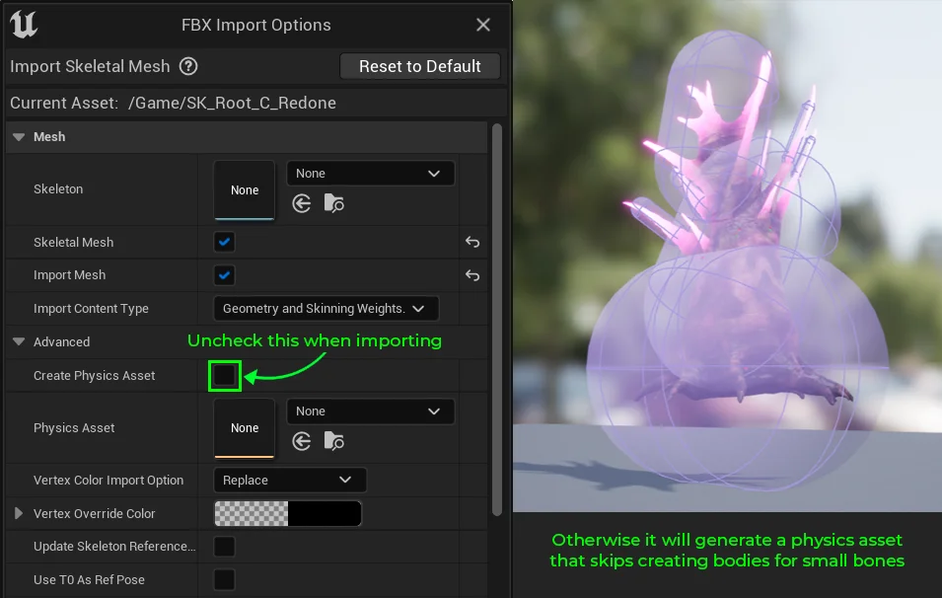Use selected asset arrow for Skeleton
This screenshot has width=942, height=598.
click(302, 203)
